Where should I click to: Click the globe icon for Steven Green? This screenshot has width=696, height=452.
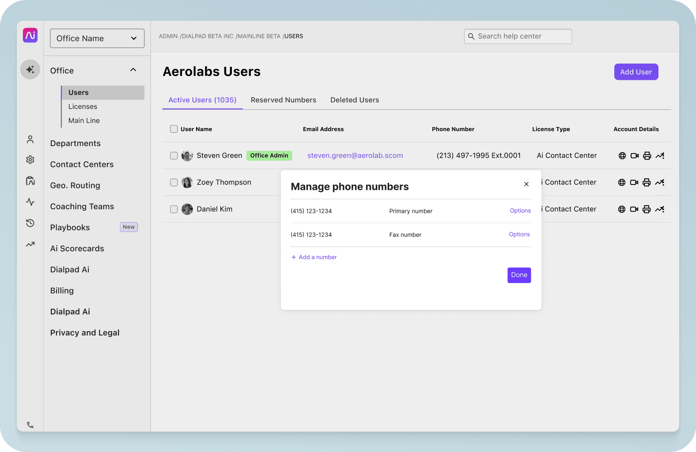(x=622, y=156)
